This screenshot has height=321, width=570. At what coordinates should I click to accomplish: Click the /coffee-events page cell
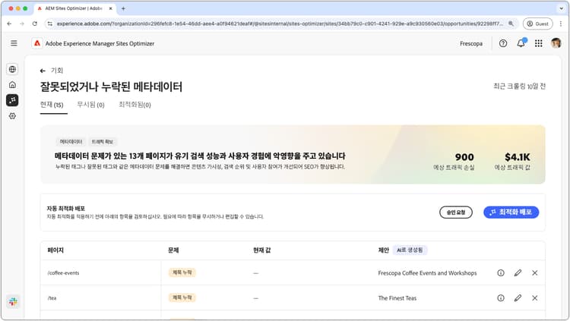pos(64,272)
